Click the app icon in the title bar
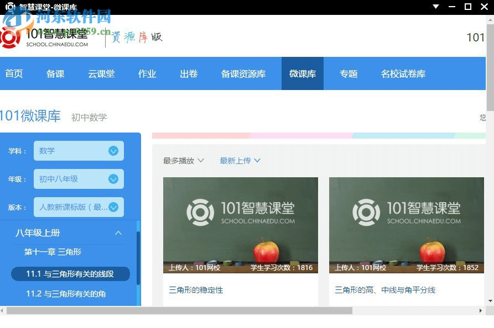This screenshot has width=494, height=328. click(10, 7)
